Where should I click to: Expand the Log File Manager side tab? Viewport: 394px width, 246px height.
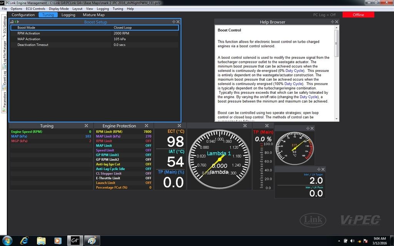(x=5, y=53)
